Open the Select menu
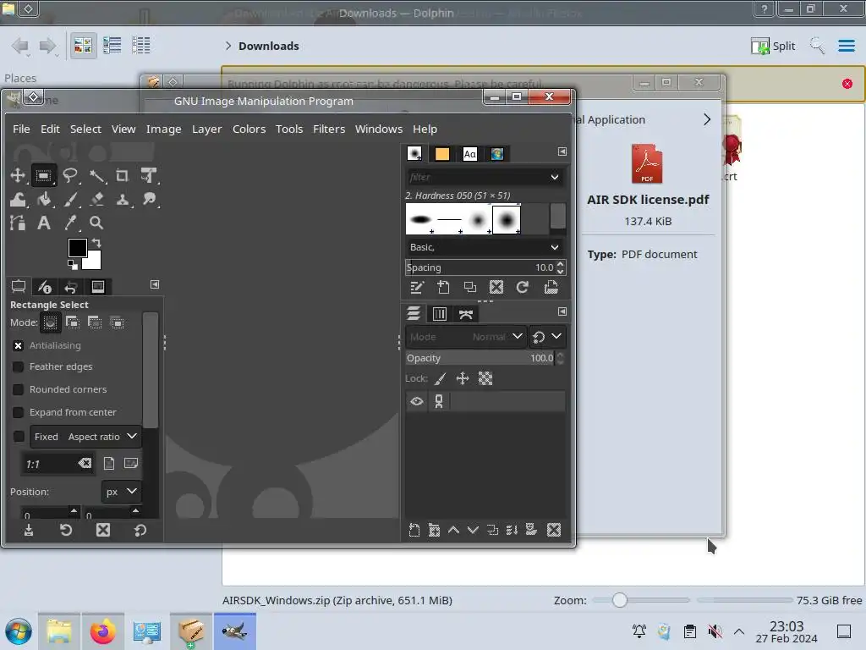This screenshot has width=866, height=650. pos(85,129)
